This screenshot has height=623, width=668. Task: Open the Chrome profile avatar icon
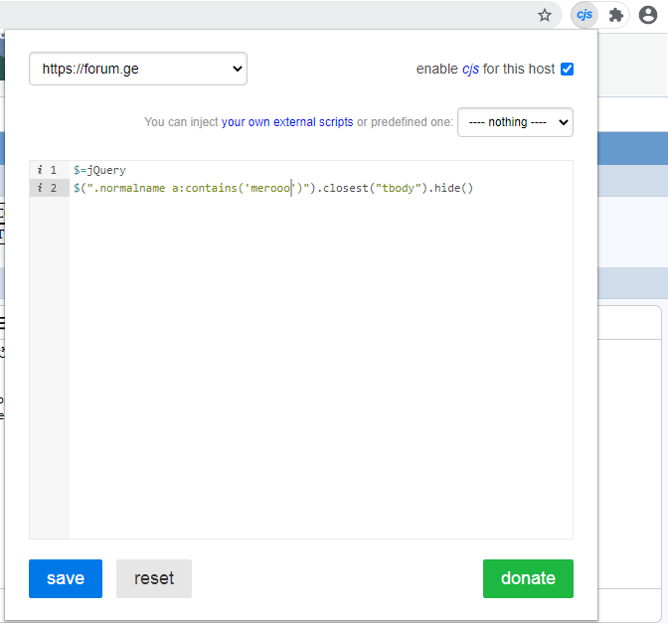647,15
